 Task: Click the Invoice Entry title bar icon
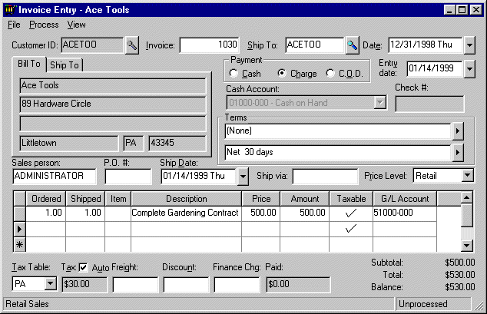pyautogui.click(x=10, y=10)
